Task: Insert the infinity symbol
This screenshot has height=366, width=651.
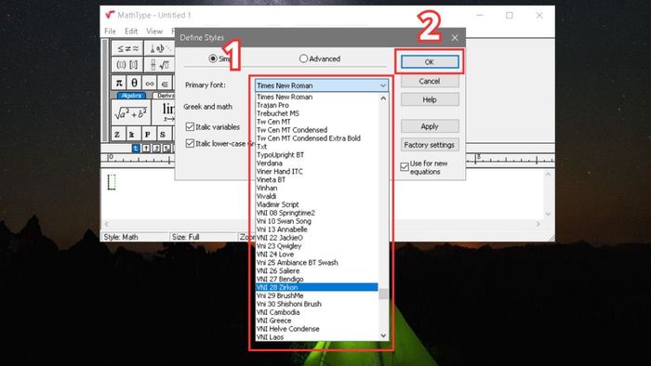Action: [150, 83]
